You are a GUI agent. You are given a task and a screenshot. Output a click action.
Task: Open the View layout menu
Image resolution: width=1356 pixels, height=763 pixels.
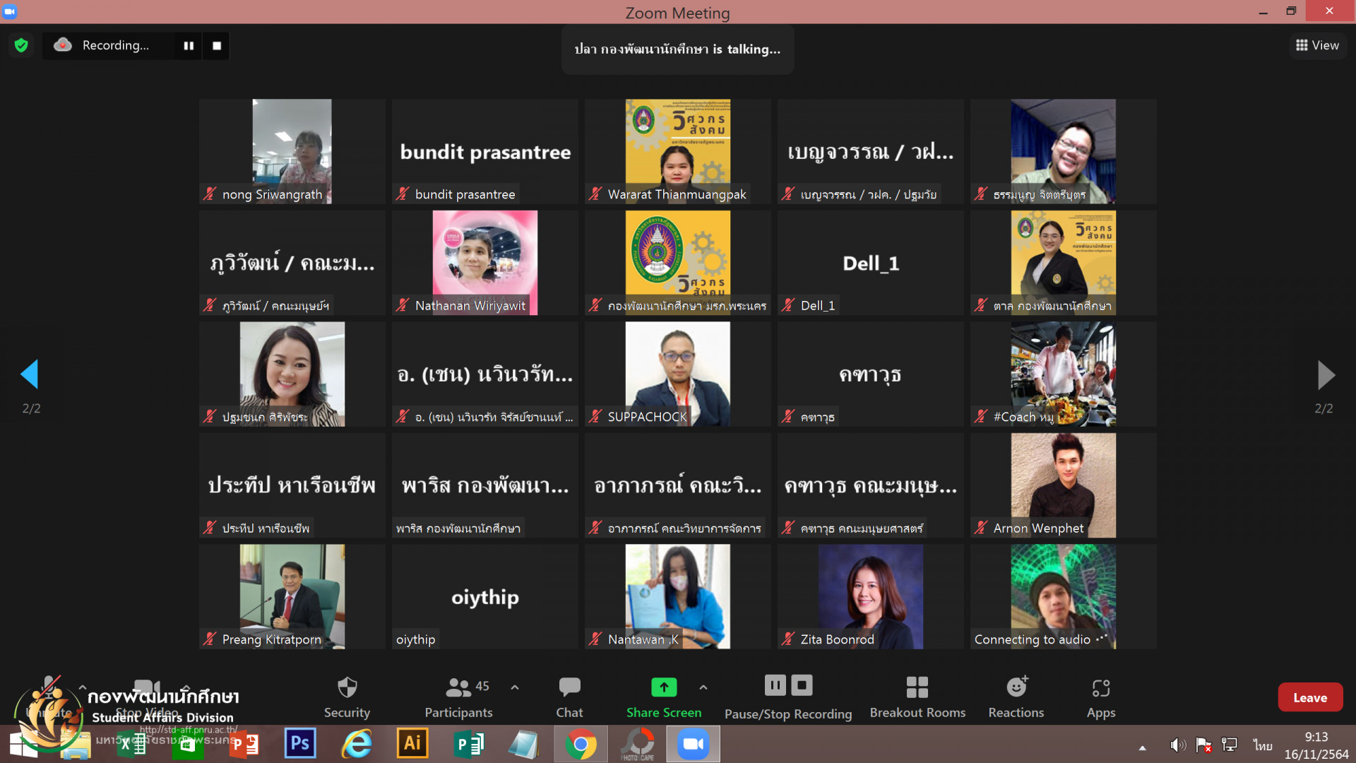(1317, 45)
